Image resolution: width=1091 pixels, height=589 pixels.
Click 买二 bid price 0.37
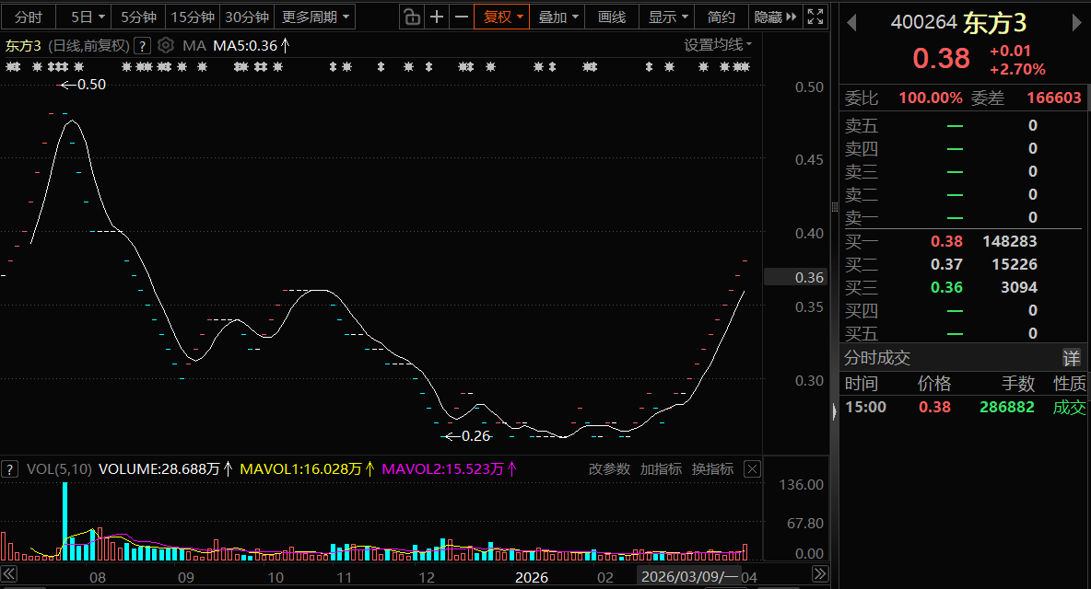coord(946,265)
